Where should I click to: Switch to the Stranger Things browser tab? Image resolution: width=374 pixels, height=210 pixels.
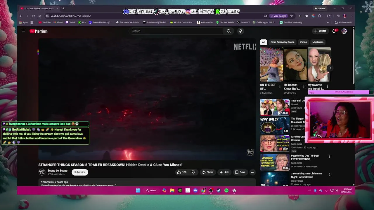39,8
